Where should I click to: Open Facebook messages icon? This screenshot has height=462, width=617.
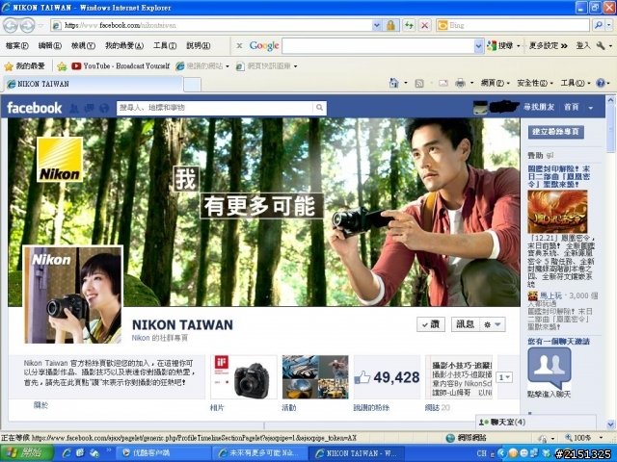point(89,108)
